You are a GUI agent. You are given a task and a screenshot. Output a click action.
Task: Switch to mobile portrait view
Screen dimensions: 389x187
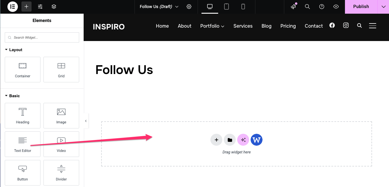point(243,7)
